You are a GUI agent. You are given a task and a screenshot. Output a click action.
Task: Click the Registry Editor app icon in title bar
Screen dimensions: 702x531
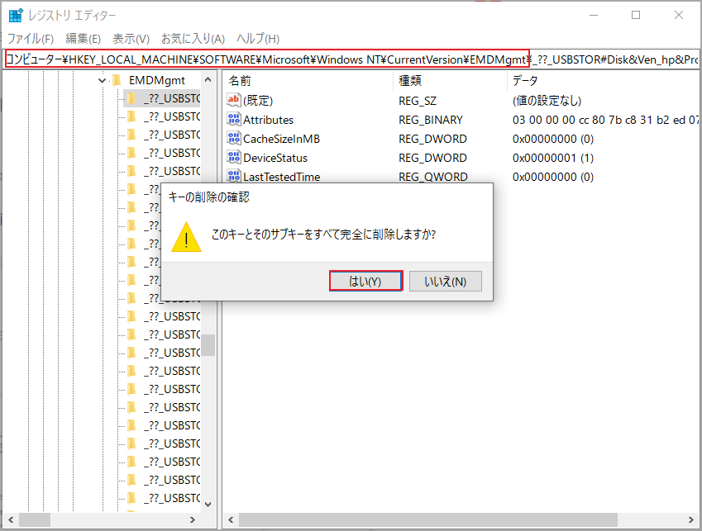[16, 15]
